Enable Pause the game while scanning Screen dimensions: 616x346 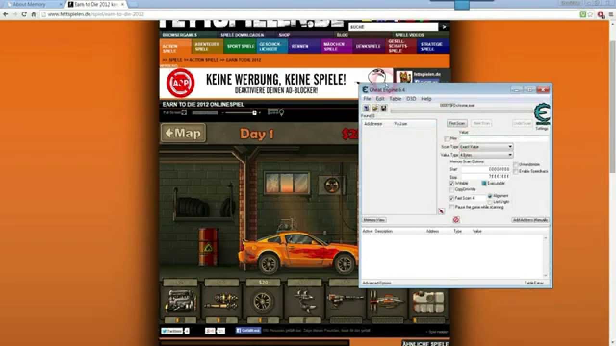[452, 207]
